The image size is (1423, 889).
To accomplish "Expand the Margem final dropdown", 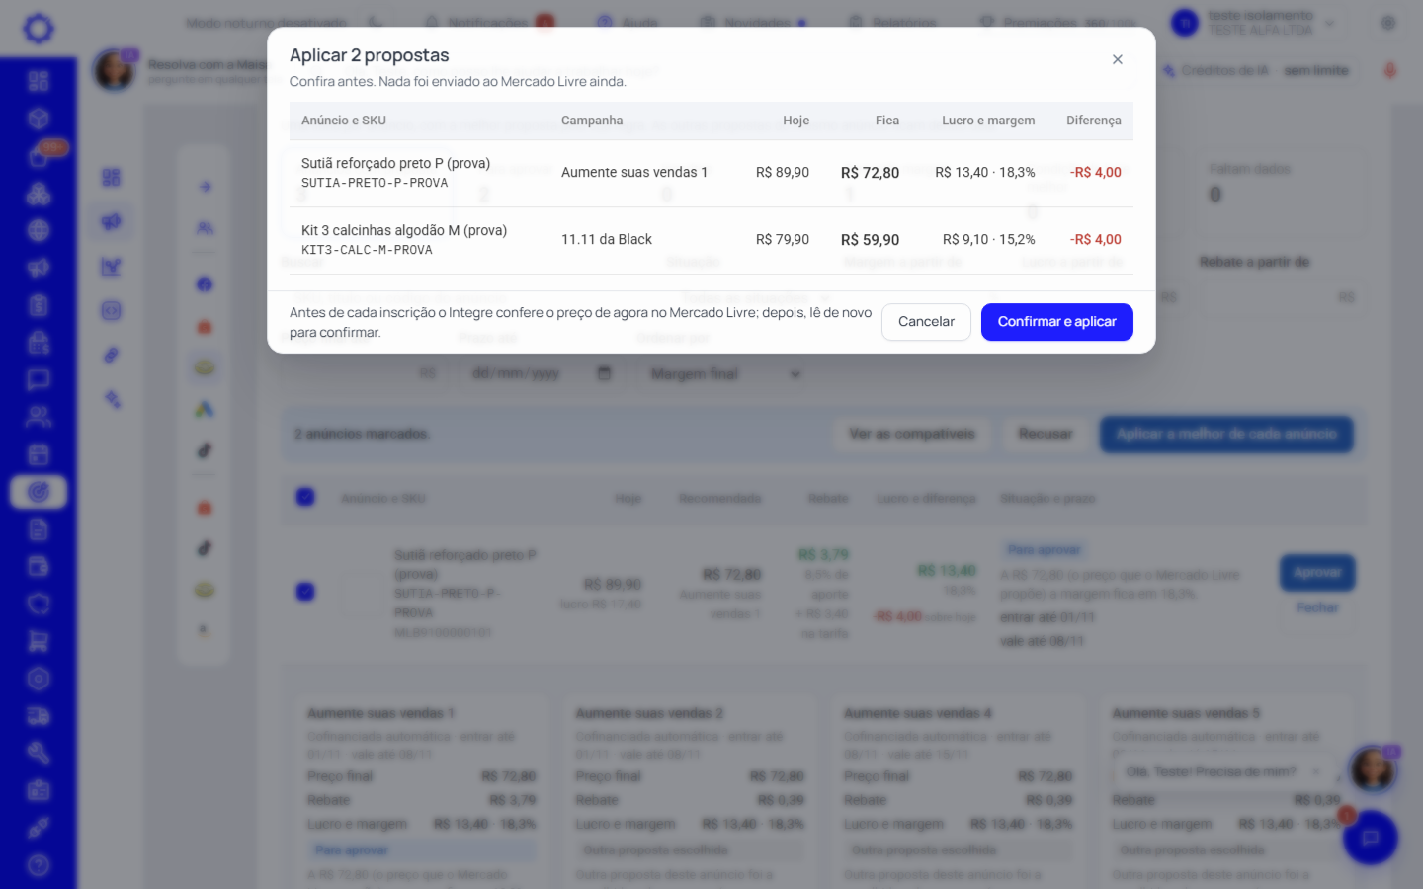I will (x=725, y=373).
